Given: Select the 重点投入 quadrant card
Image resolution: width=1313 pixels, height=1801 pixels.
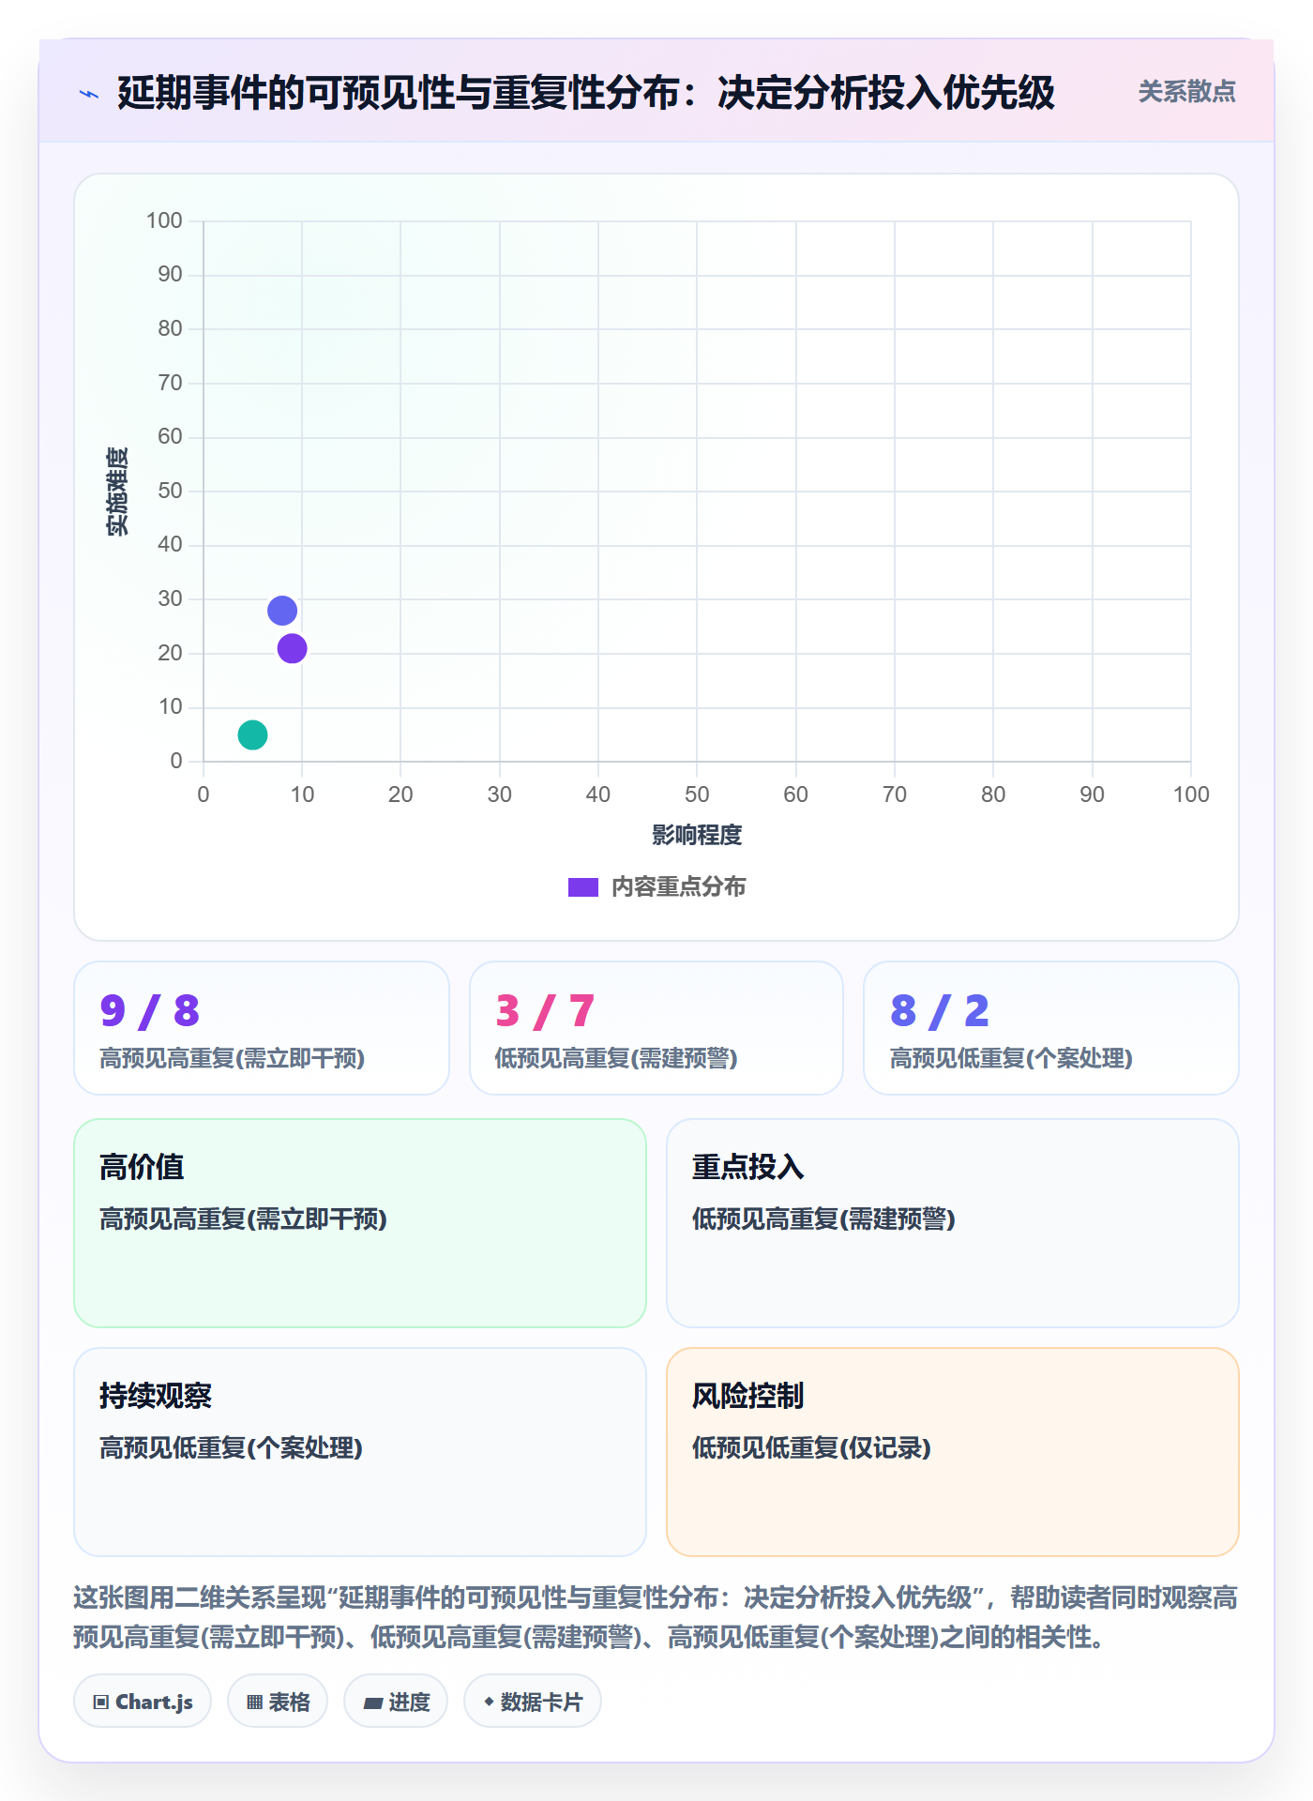Looking at the screenshot, I should (x=953, y=1223).
